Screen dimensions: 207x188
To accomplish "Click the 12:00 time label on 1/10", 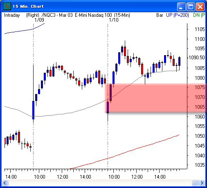I will coord(137,177).
